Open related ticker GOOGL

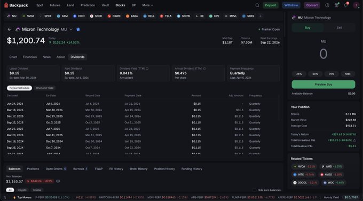coord(305,182)
